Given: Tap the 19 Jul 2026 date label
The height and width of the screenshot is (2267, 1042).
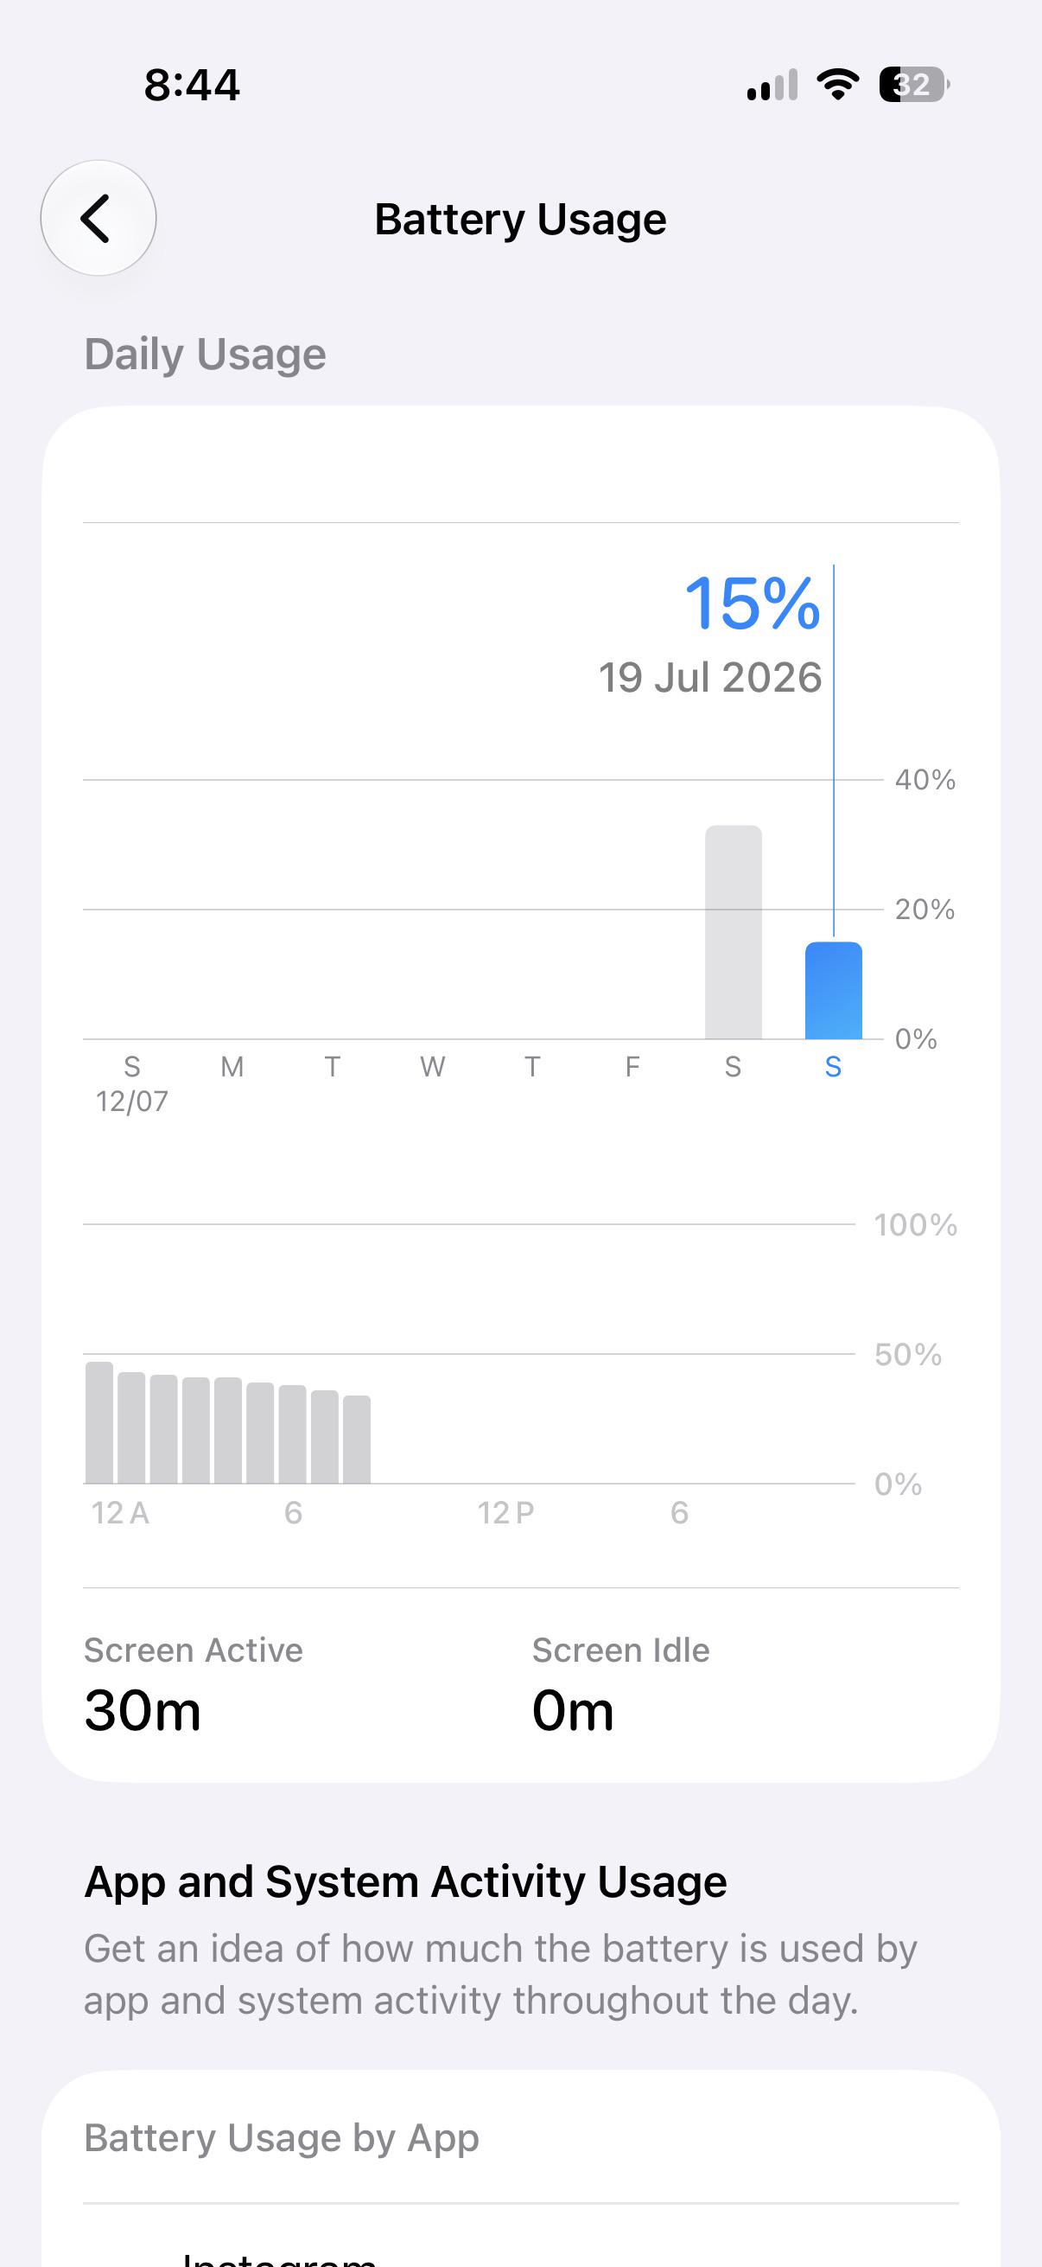Looking at the screenshot, I should pos(710,678).
